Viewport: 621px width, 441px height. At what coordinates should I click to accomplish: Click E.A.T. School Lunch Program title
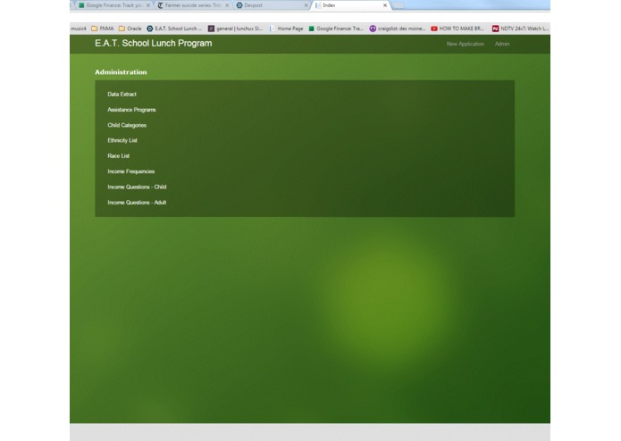(154, 43)
